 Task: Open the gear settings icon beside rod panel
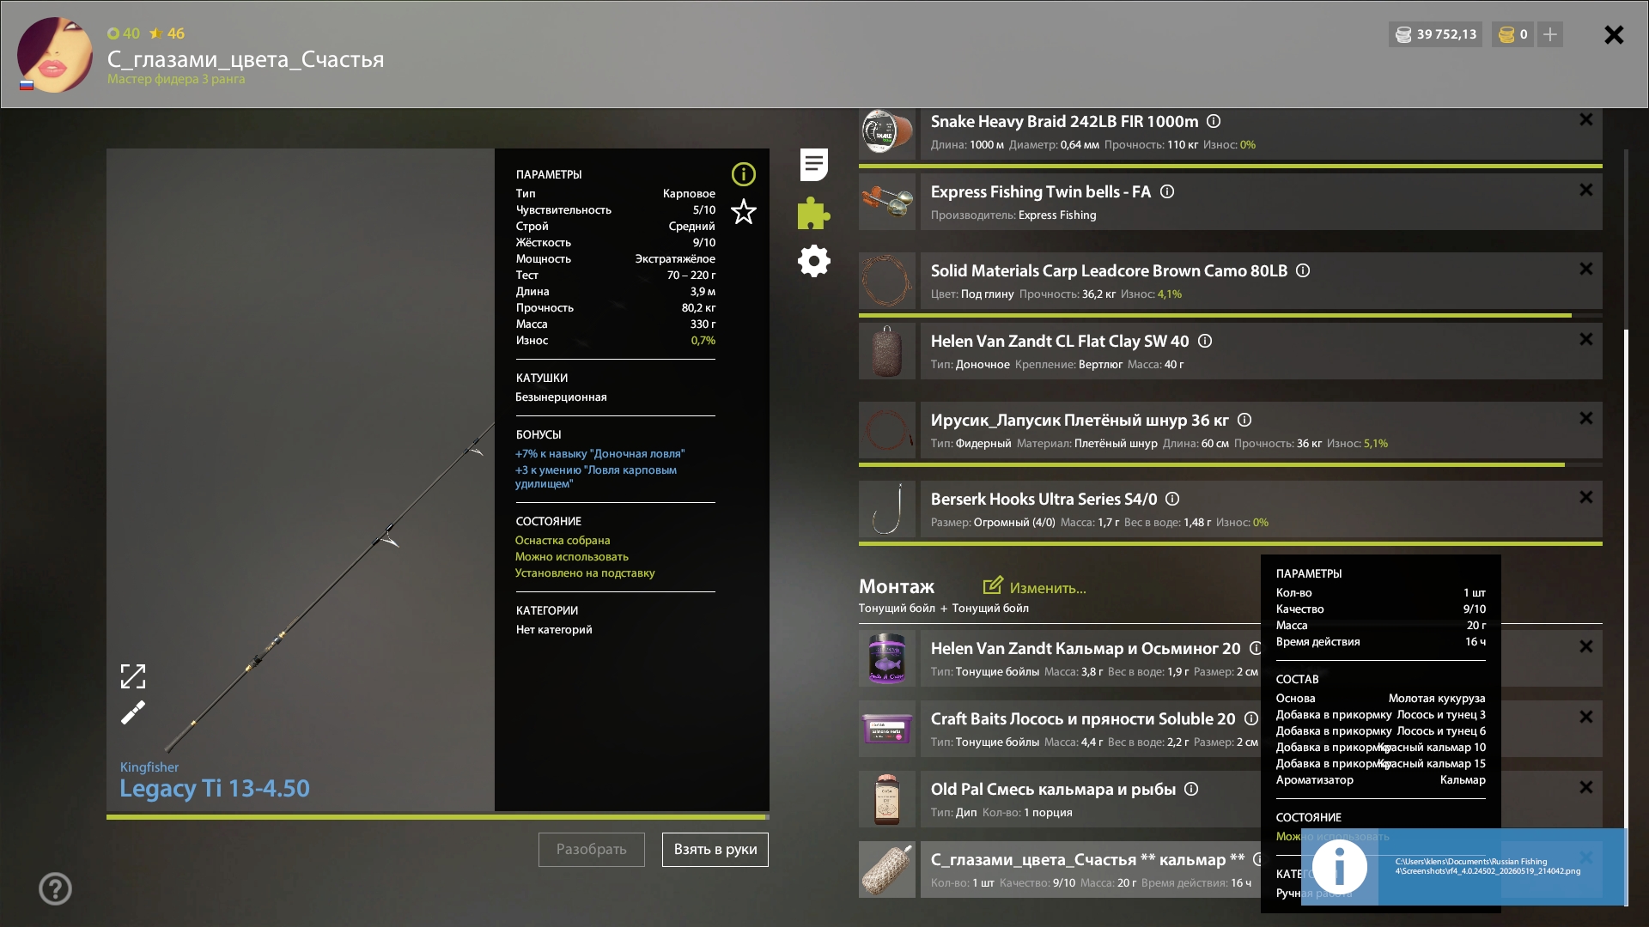pos(814,261)
